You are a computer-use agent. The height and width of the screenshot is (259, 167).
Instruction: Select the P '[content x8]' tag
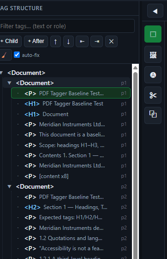click(71, 176)
